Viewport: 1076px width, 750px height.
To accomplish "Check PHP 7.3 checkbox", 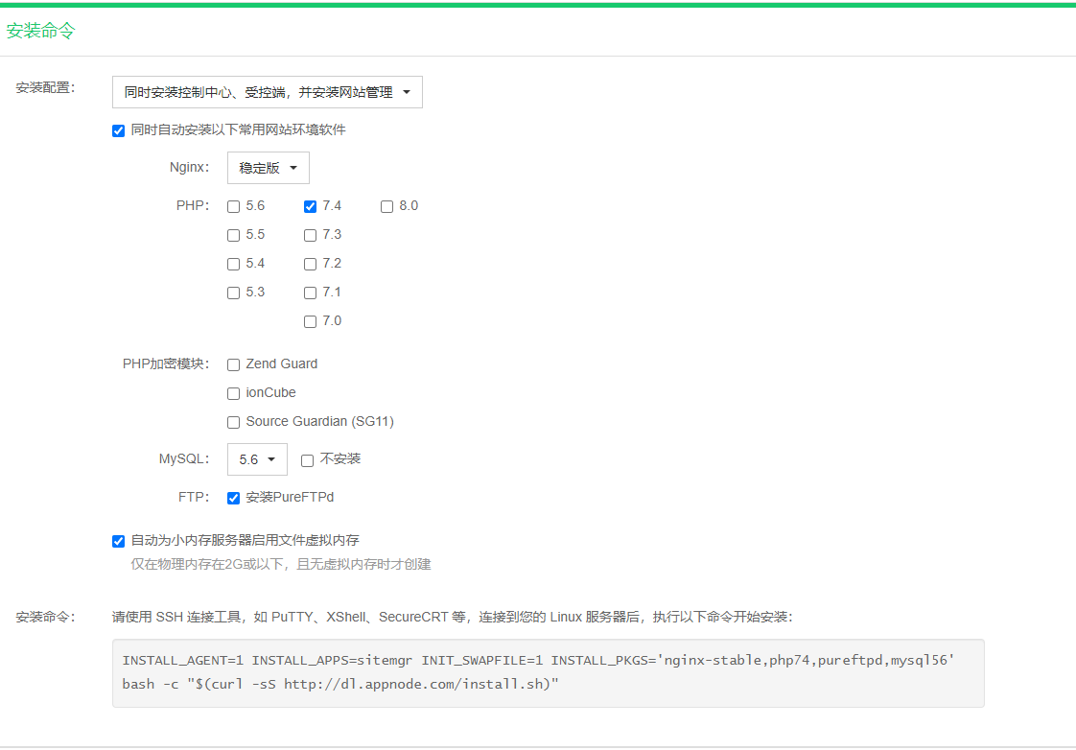I will (x=310, y=235).
